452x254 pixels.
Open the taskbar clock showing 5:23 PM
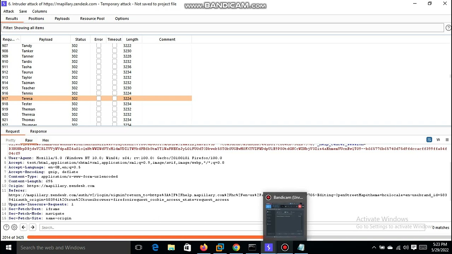439,248
